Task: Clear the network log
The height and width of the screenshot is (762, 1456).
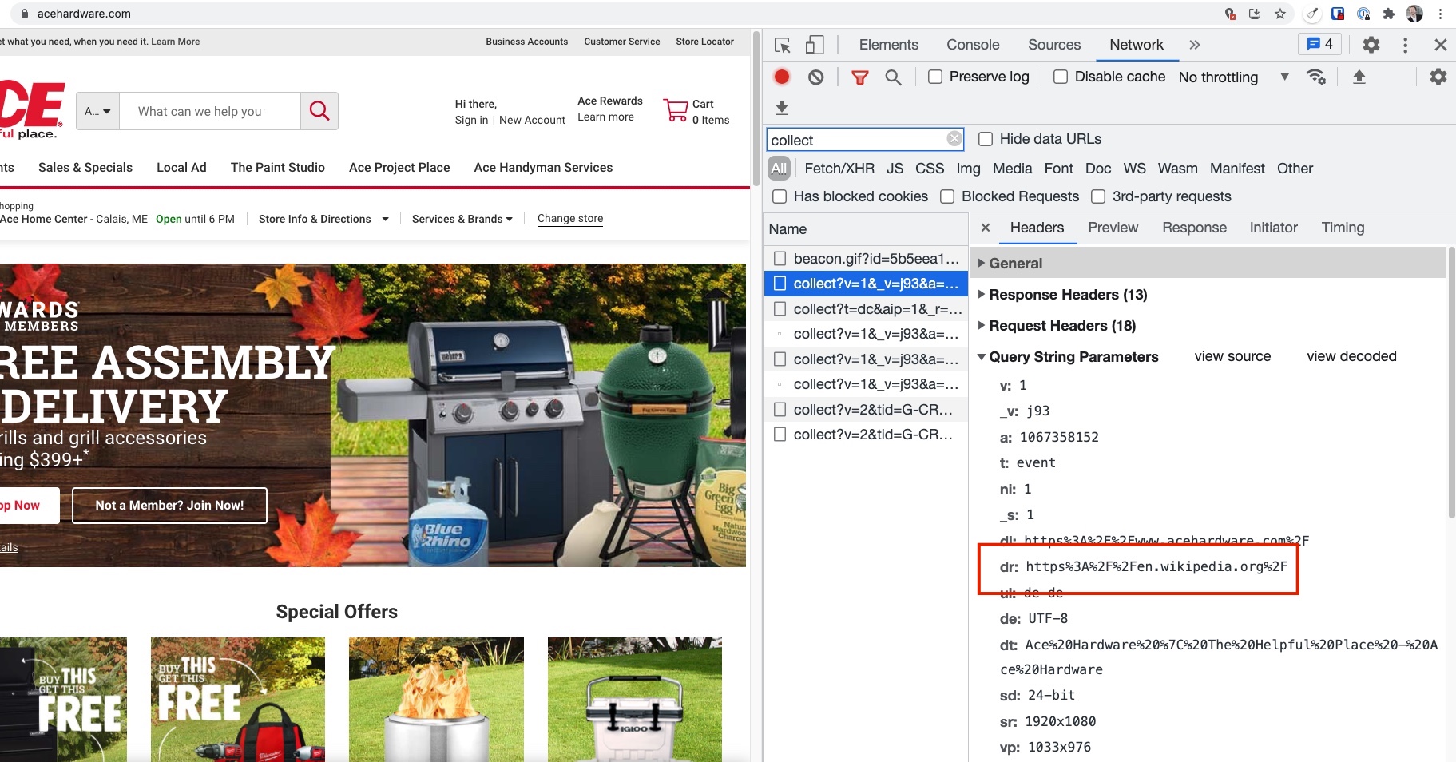Action: pyautogui.click(x=815, y=77)
